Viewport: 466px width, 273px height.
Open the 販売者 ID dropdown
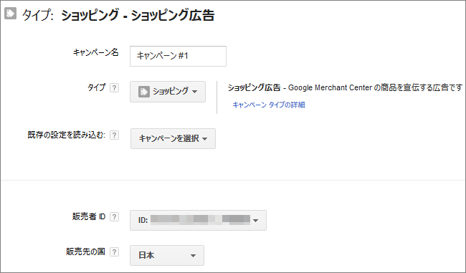click(198, 221)
